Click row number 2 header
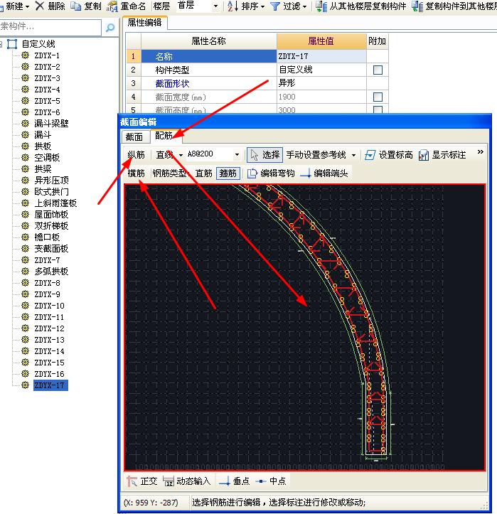This screenshot has height=514, width=497. pyautogui.click(x=134, y=70)
